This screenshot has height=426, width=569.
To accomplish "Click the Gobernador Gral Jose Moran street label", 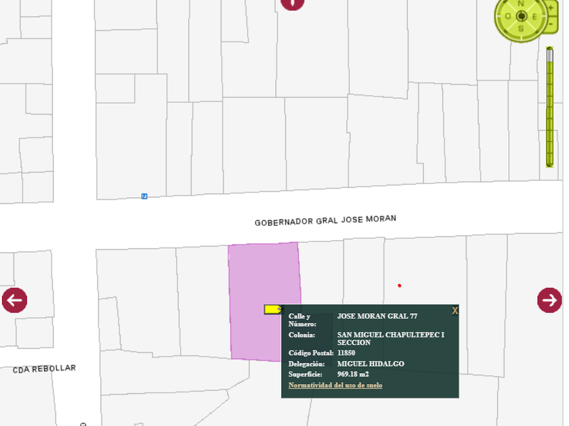I will click(326, 220).
